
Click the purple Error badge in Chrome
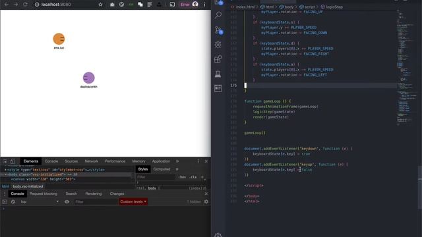click(185, 5)
